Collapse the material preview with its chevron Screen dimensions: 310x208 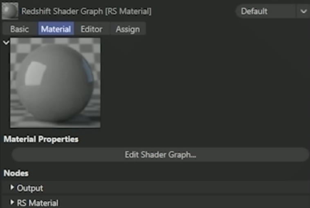click(x=6, y=42)
